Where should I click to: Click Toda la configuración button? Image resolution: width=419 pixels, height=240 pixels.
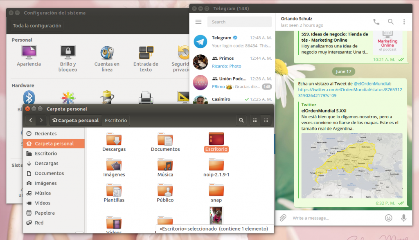pyautogui.click(x=37, y=26)
